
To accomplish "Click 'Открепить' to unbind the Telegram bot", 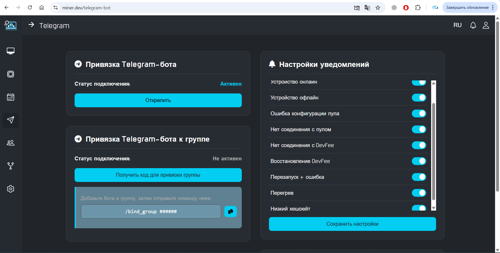I will point(158,100).
